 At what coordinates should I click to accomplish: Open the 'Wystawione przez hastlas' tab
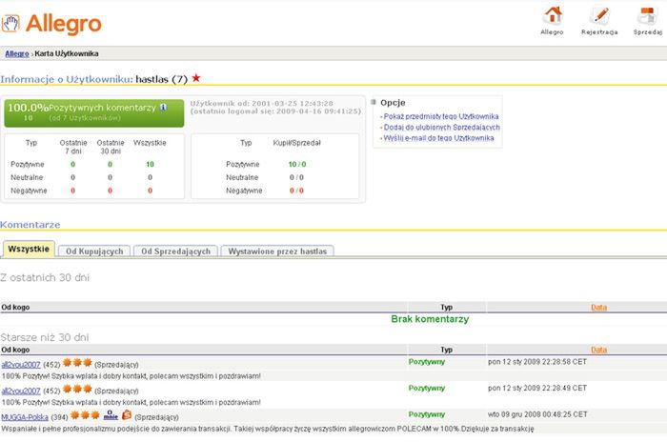pos(277,251)
